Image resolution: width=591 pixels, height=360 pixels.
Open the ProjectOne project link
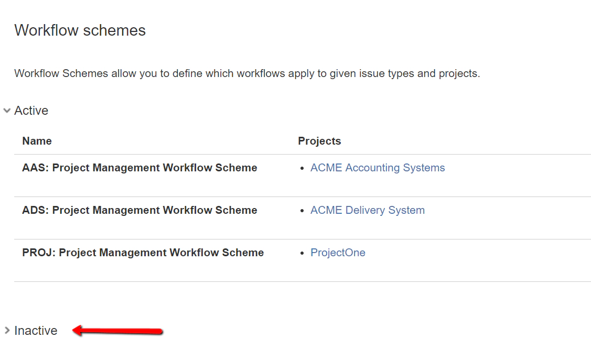[338, 253]
